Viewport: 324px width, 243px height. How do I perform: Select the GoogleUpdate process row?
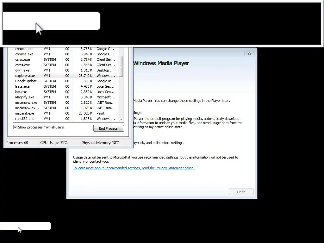(66, 81)
